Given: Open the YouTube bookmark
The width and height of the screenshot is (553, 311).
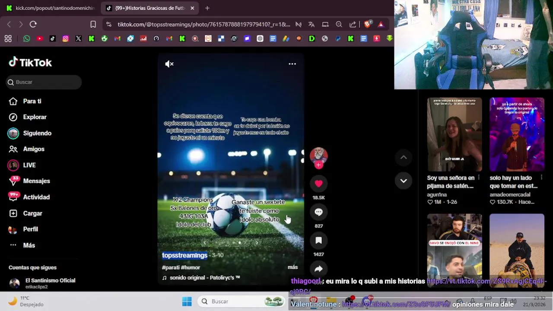Looking at the screenshot, I should click(x=40, y=39).
